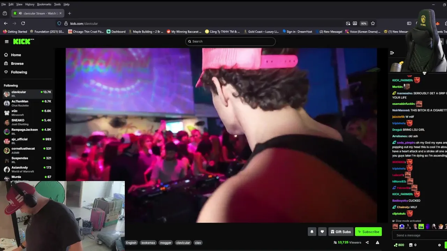Viewport: 447px width, 251px height.
Task: Open the Bookmarks menu
Action: 44,4
